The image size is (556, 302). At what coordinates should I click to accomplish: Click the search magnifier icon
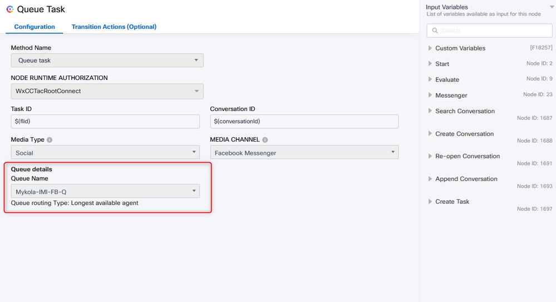coord(435,31)
